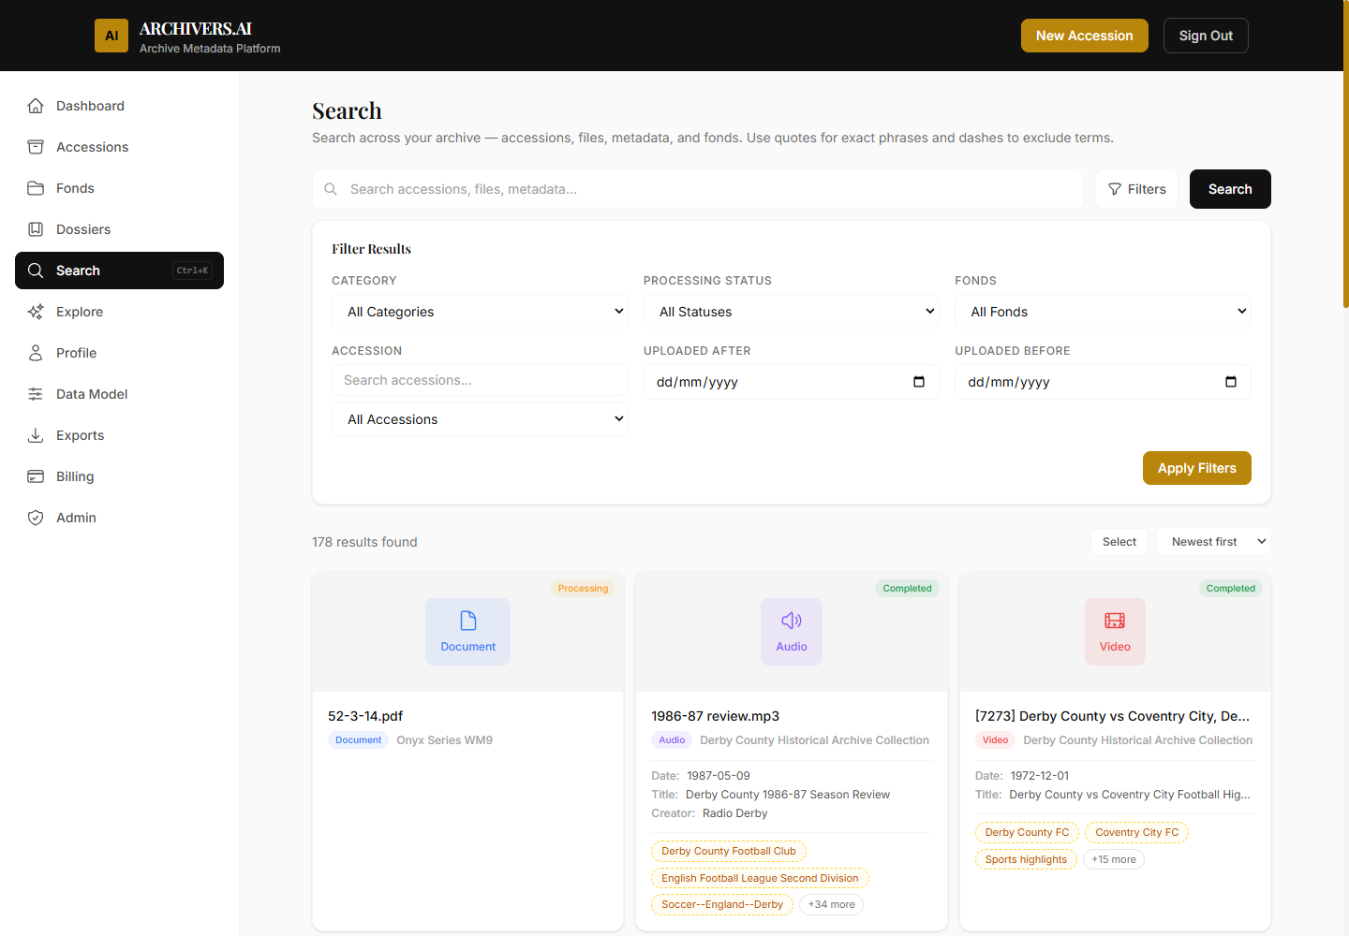Open the All Accessions dropdown
Viewport: 1349px width, 936px height.
480,419
